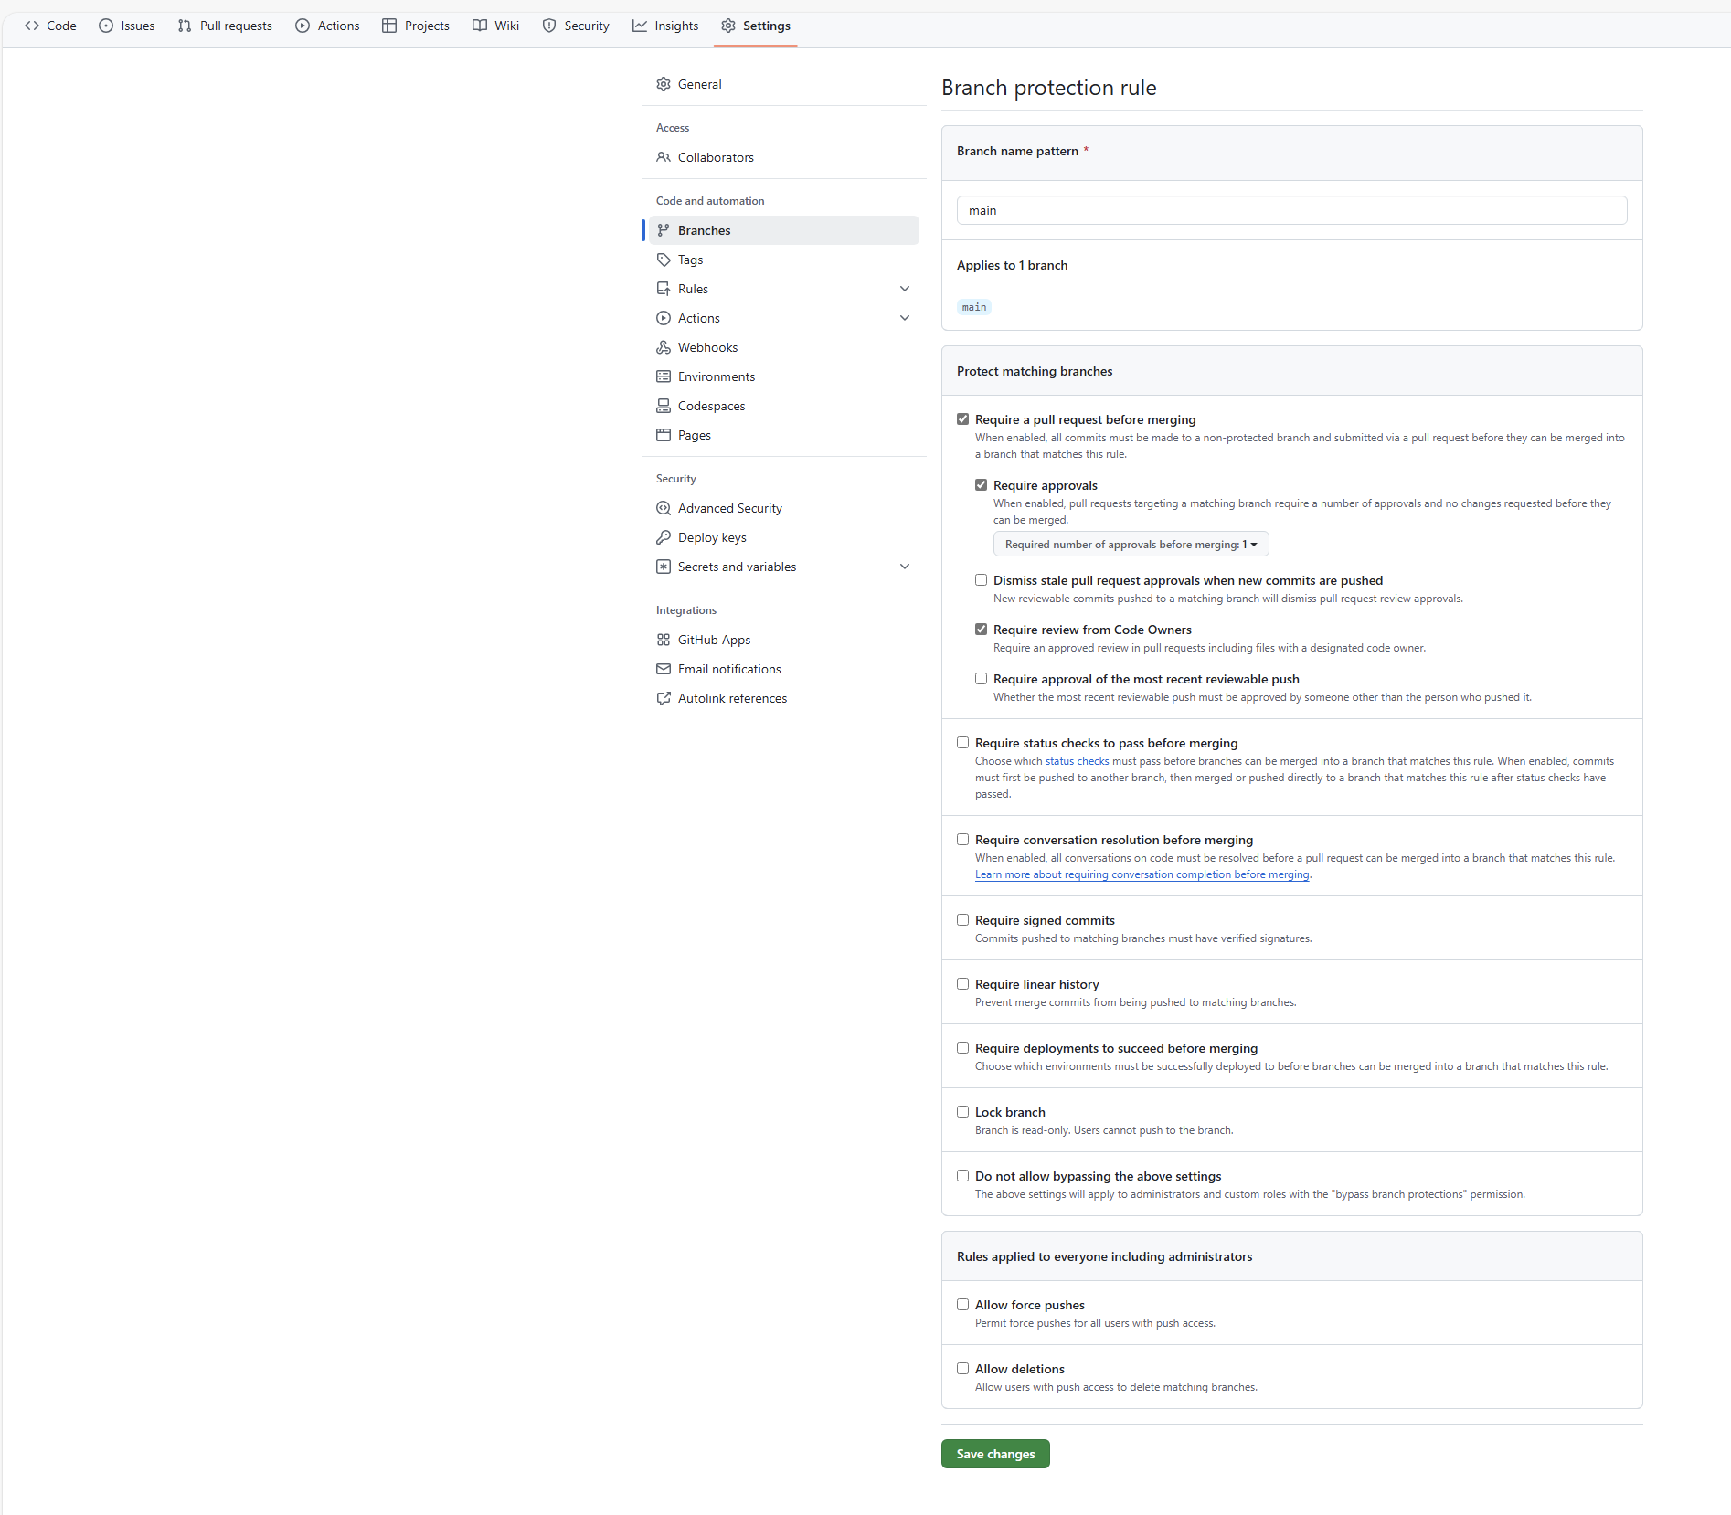
Task: Expand the sidebar Actions chevron
Action: (x=905, y=318)
